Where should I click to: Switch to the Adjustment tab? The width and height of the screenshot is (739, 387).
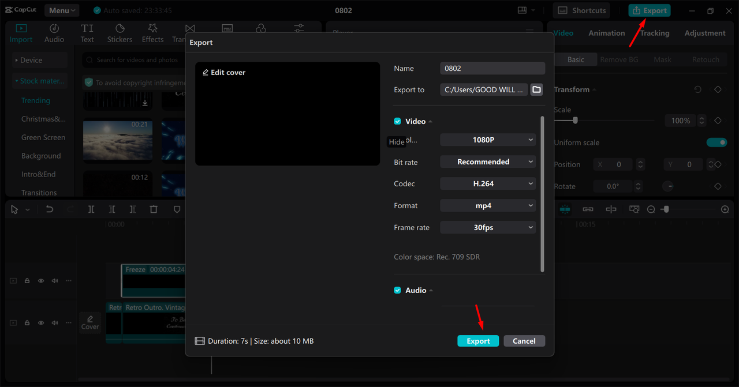(705, 33)
